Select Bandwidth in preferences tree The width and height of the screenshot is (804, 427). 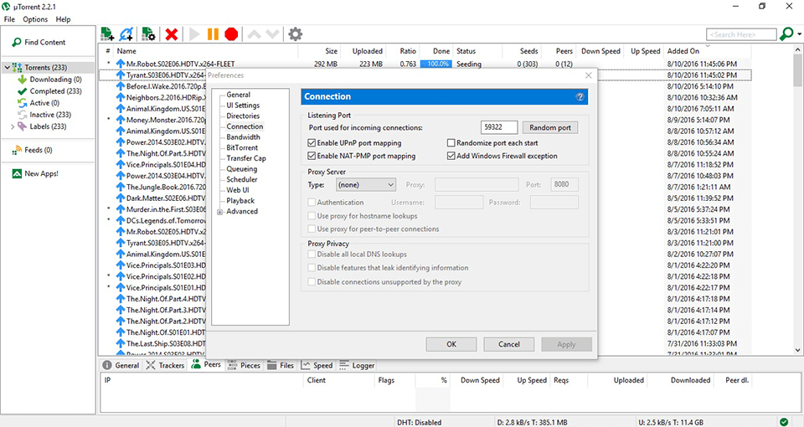[243, 137]
